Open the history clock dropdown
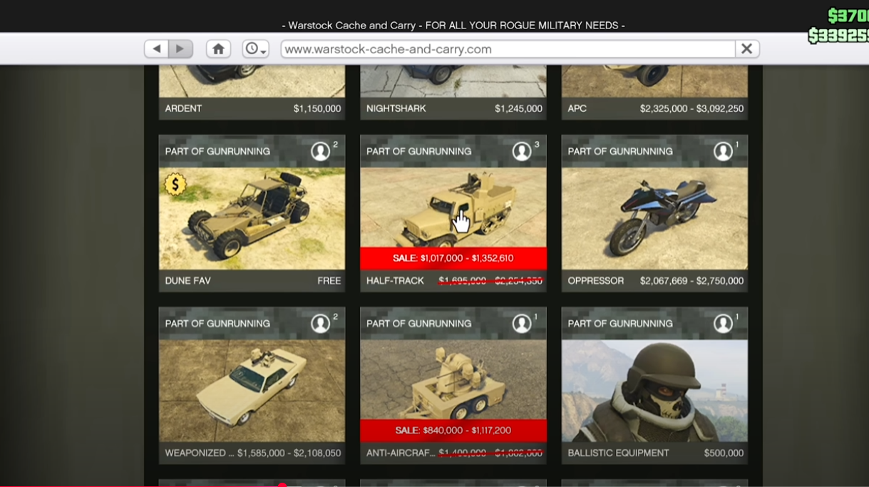The image size is (869, 487). pyautogui.click(x=255, y=48)
